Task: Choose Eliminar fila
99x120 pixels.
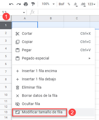Action: [53, 88]
